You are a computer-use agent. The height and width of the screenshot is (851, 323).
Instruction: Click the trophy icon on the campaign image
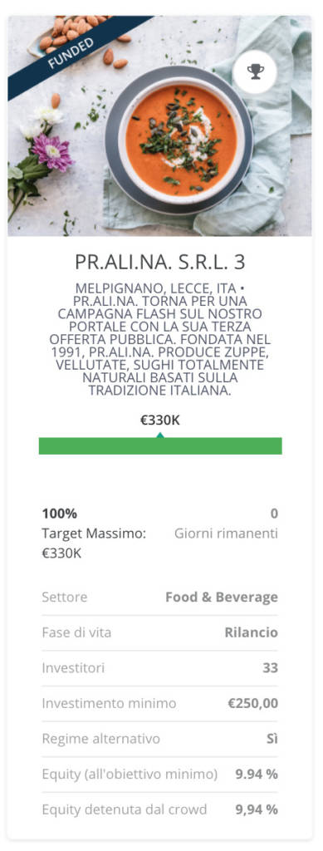(x=255, y=71)
